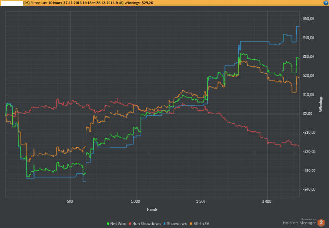Click the All-In EV legend label
This screenshot has height=228, width=329.
[201, 224]
